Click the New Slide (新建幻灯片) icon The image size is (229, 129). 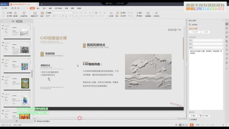click(35, 13)
